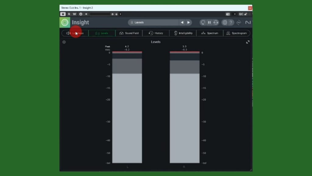
Task: Open the History meter tab
Action: (x=156, y=33)
